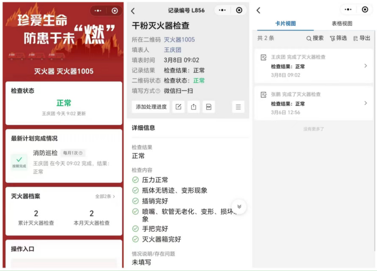Open the 筛选 filter option
The width and height of the screenshot is (377, 271).
338,38
